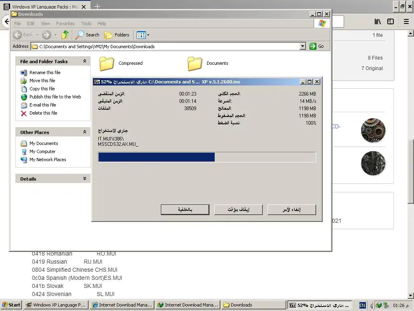The width and height of the screenshot is (414, 311).
Task: Click the system tray clock
Action: pyautogui.click(x=401, y=305)
